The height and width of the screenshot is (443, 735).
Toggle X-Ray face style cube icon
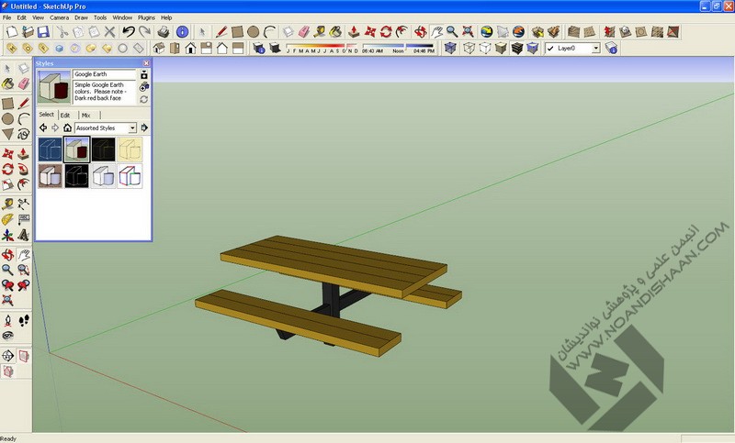pos(451,48)
